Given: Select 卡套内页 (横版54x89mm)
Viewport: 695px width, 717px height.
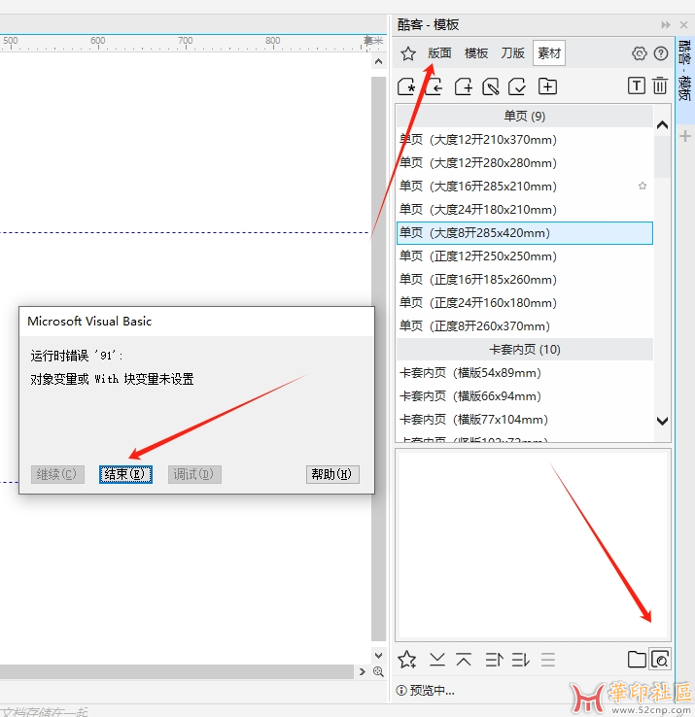Looking at the screenshot, I should 524,373.
